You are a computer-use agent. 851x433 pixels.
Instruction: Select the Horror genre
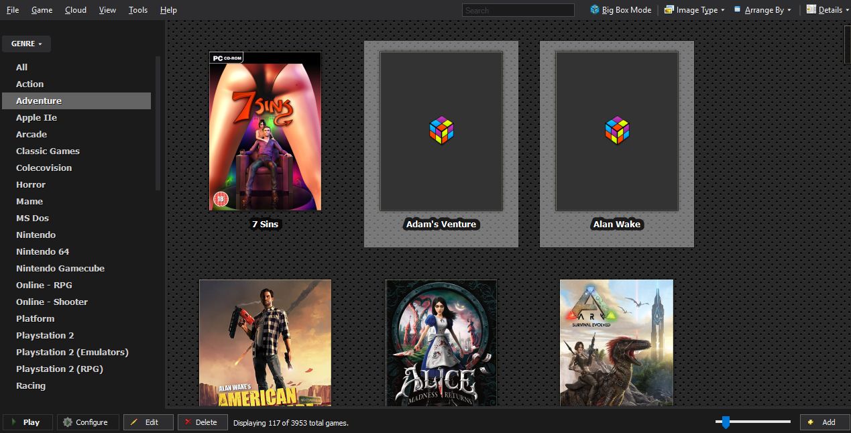[76, 184]
